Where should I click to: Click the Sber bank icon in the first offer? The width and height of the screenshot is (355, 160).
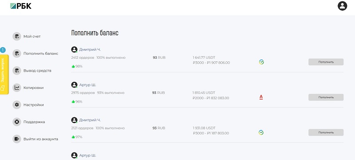tap(261, 62)
